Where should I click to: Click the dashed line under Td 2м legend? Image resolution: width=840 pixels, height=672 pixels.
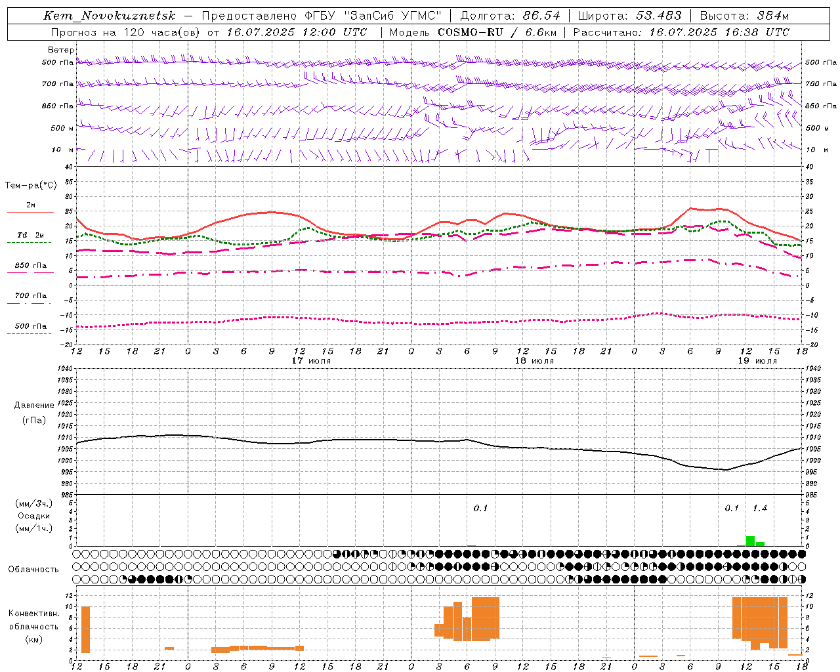[x=29, y=243]
